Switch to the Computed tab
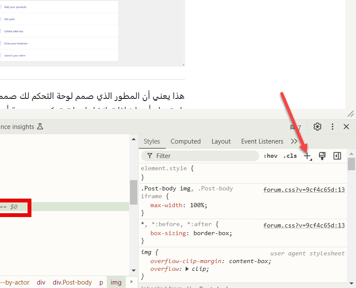The width and height of the screenshot is (356, 288). tap(186, 141)
